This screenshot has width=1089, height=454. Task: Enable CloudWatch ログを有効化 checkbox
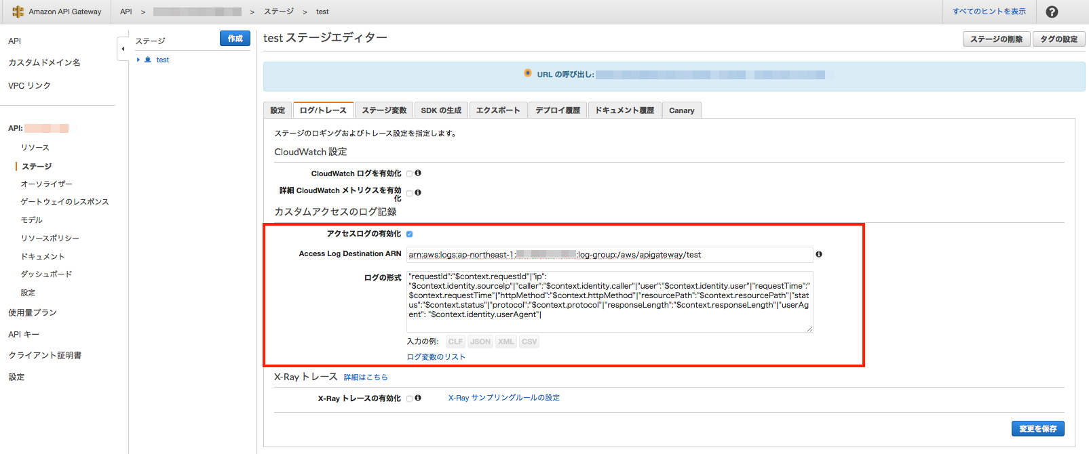[x=409, y=173]
